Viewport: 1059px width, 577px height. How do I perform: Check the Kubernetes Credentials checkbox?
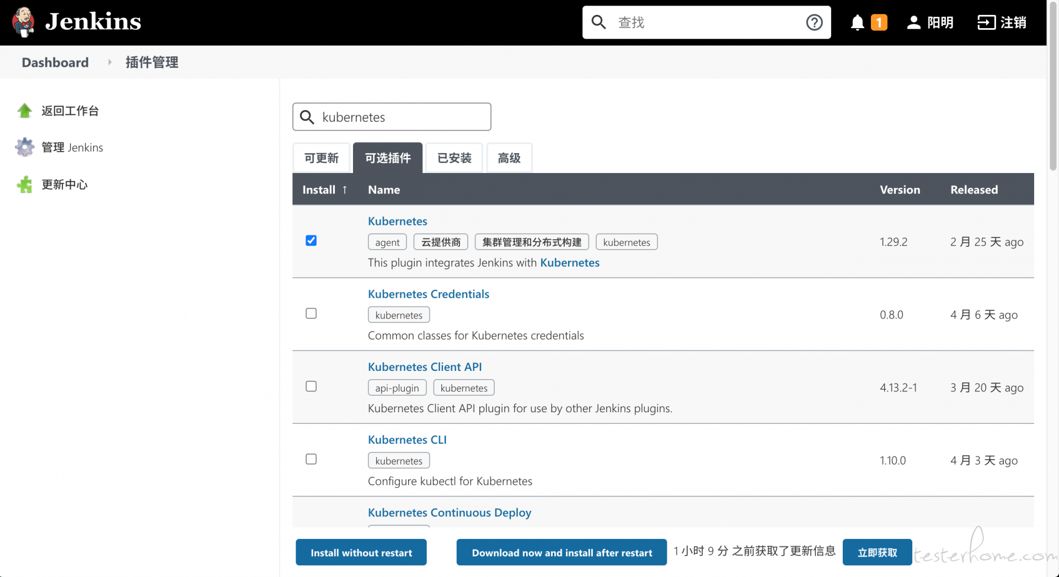point(311,314)
